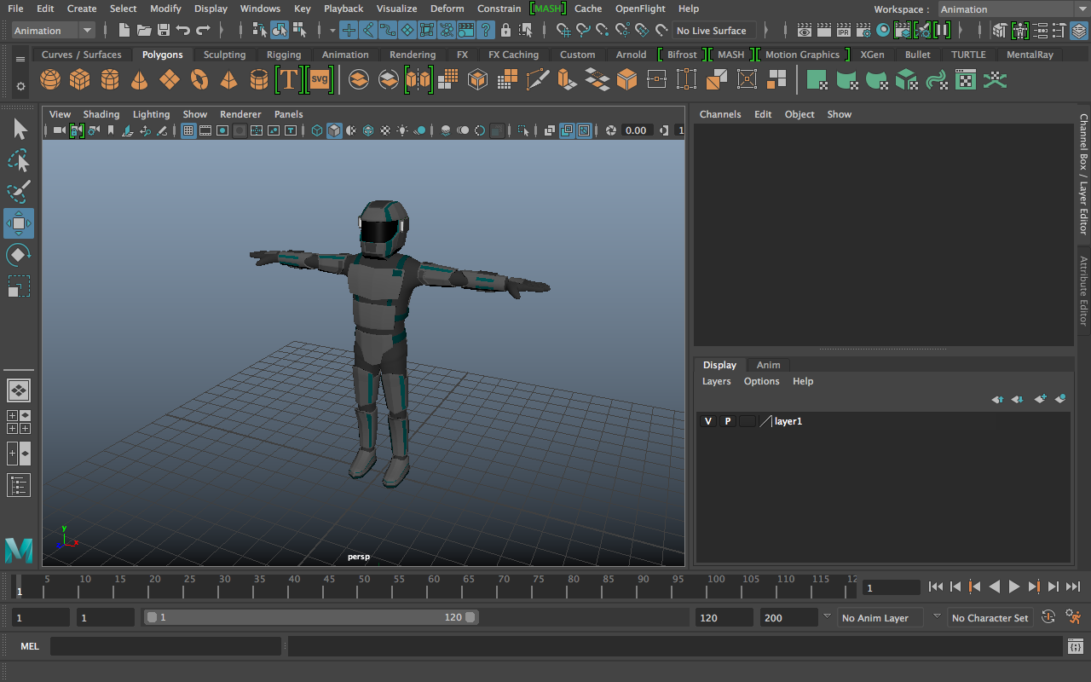Open the Constrain menu
Screen dimensions: 1091x682
tap(499, 9)
